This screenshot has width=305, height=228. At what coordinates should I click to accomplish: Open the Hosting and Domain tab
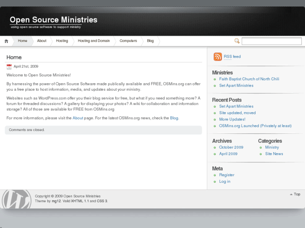tap(94, 41)
